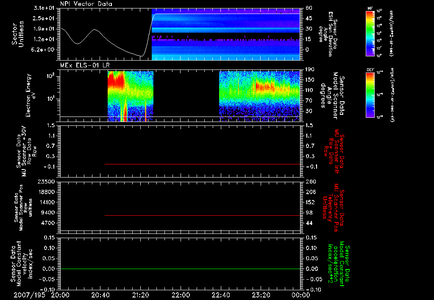This screenshot has height=300, width=434.
Task: Click the '190' scanner angle tick label
Action: click(310, 69)
